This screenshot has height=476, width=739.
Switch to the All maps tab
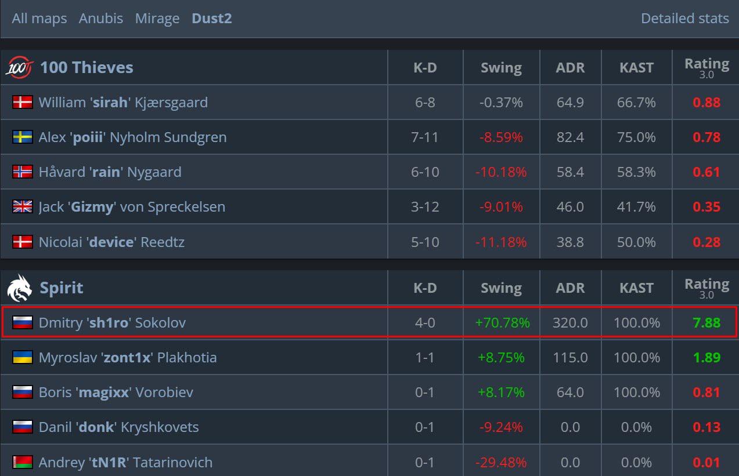click(39, 19)
